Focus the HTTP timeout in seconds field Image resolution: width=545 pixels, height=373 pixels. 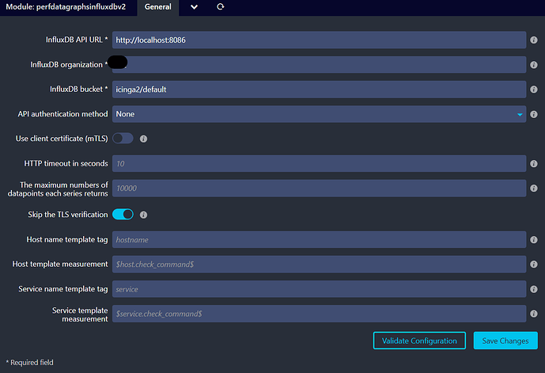tap(319, 164)
